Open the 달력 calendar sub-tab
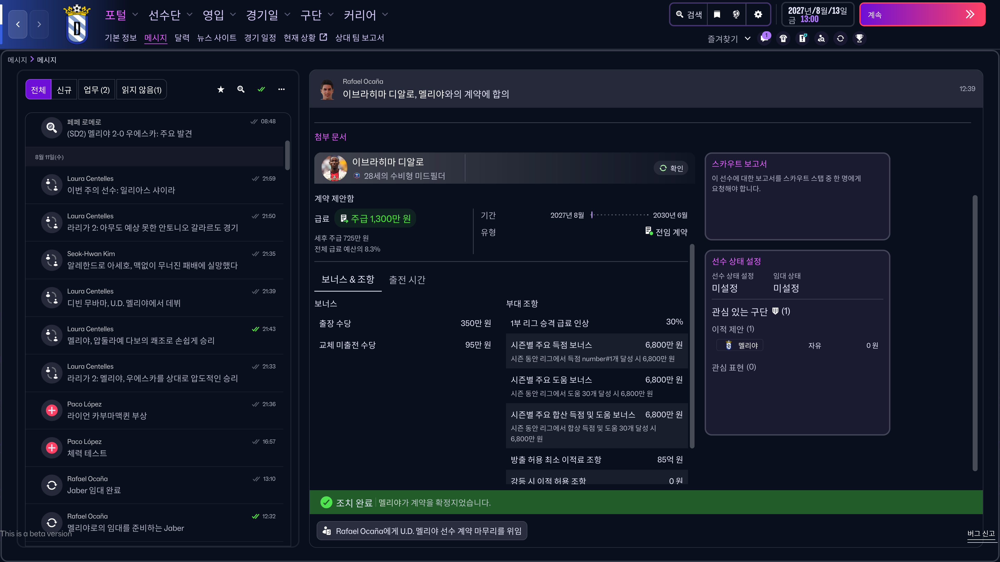1000x562 pixels. [182, 38]
